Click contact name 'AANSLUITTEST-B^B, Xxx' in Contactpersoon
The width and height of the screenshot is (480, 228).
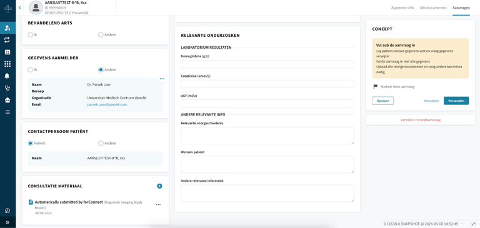pyautogui.click(x=106, y=158)
